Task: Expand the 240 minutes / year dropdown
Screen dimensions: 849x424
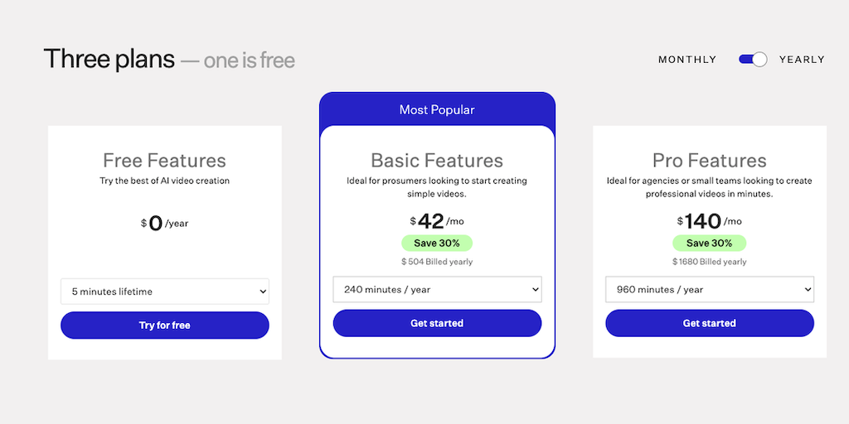Action: click(437, 290)
